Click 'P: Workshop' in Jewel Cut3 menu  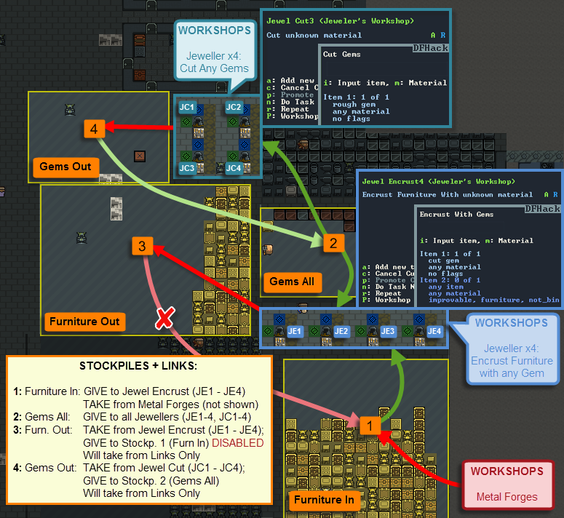tap(292, 116)
